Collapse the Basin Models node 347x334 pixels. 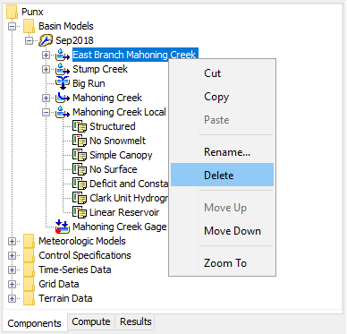click(12, 26)
